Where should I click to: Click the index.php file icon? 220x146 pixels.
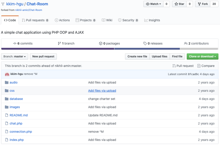(7, 140)
